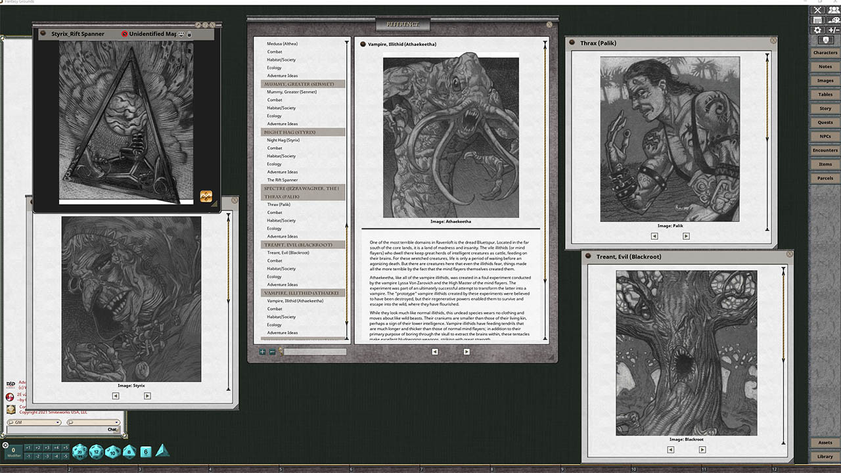This screenshot has height=473, width=841.
Task: Collapse the VAMPIRE, ILLITHID (ATHAEKE) section
Action: coord(302,293)
